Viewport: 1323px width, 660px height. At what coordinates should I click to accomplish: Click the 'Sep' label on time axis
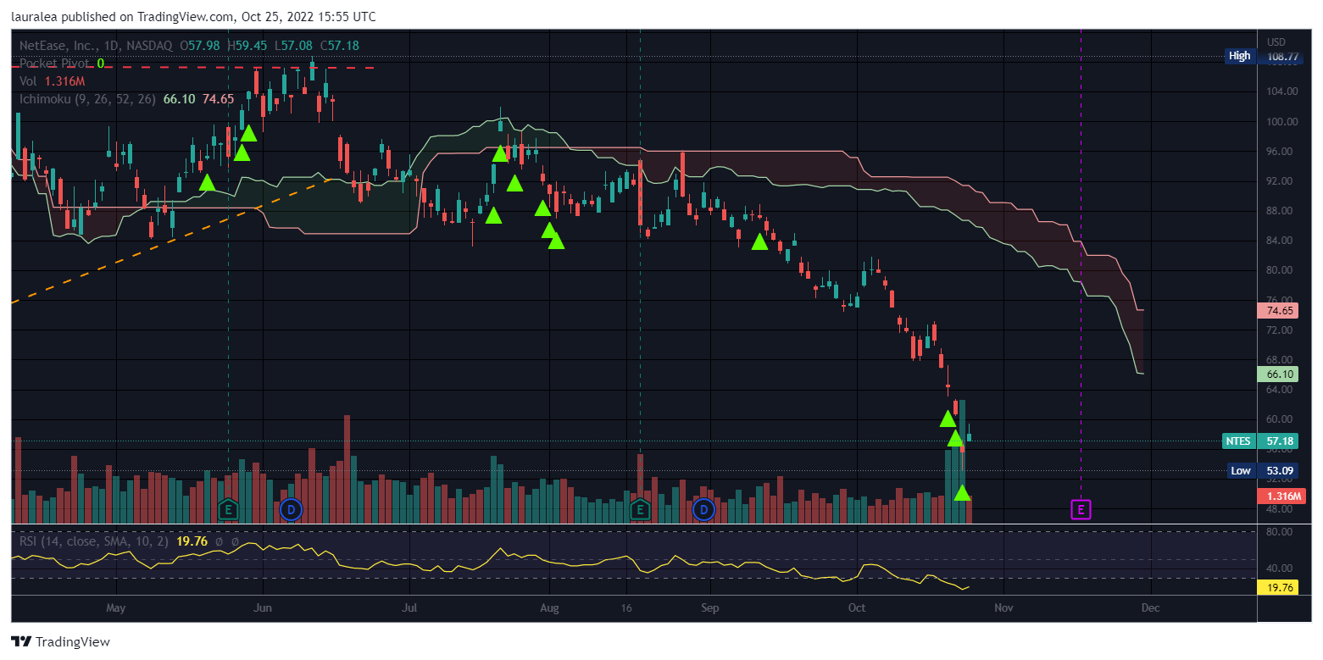click(x=710, y=607)
